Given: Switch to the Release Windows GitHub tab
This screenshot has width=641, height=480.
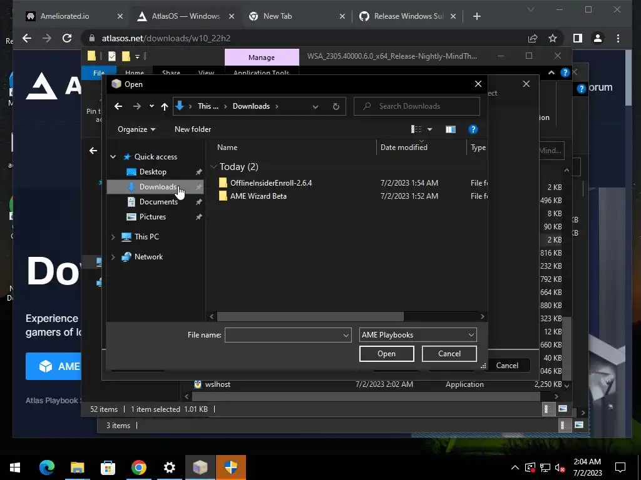Looking at the screenshot, I should click(x=408, y=16).
